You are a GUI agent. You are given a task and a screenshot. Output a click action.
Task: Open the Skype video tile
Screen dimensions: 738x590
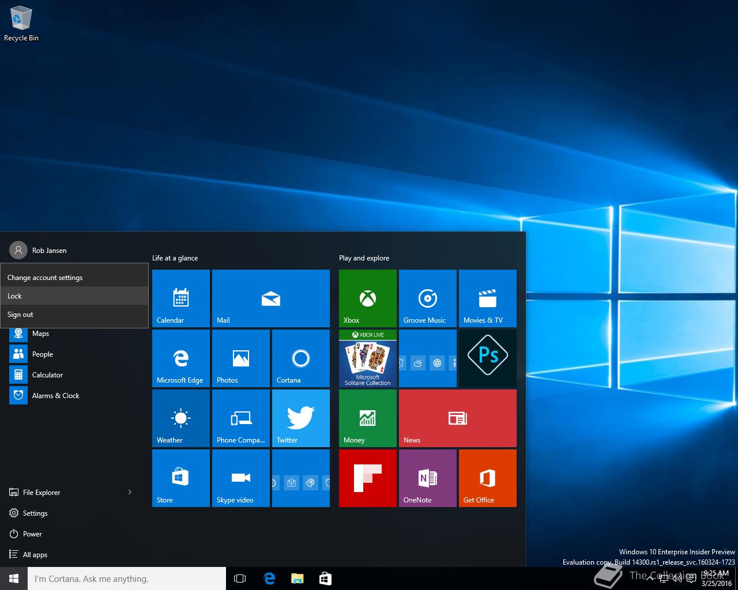click(241, 478)
